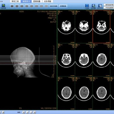114x114 pixels.
Task: Switch to the 色彩调整 tab
Action: (x=48, y=1)
